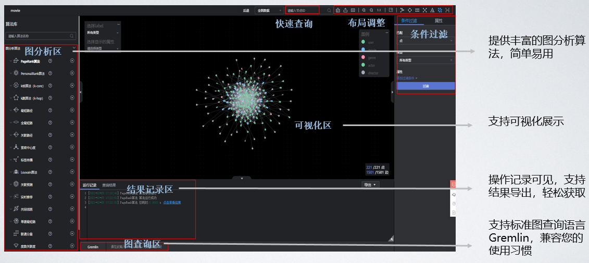
Task: Apply the grid layout icon
Action: (x=417, y=10)
